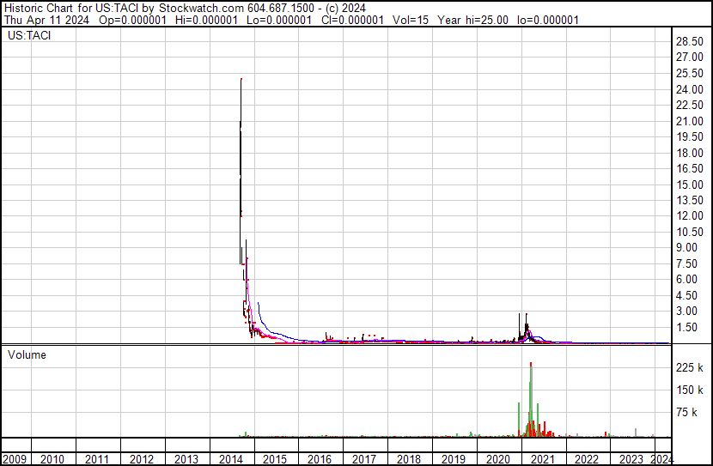Viewport: 713px width, 466px height.
Task: Click the 2019 year label on axis
Action: pos(454,459)
